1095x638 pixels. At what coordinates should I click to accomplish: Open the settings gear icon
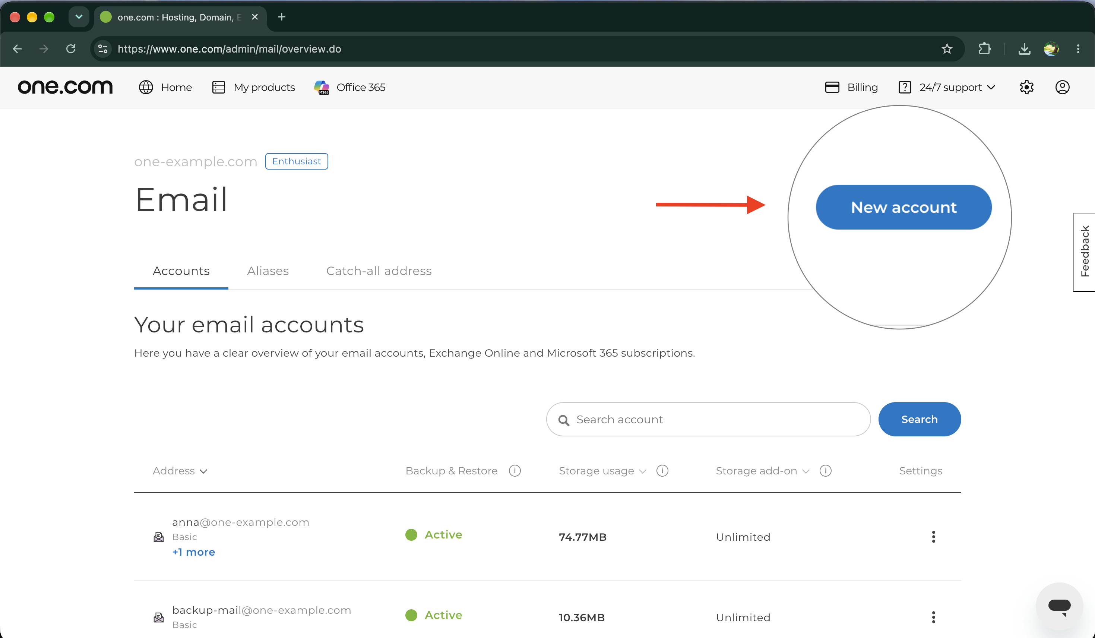(1026, 87)
